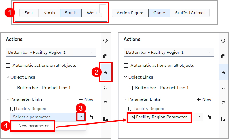Viewport: 229px width, 139px height.
Task: Collapse Object Links section in left panel
Action: (x=8, y=77)
